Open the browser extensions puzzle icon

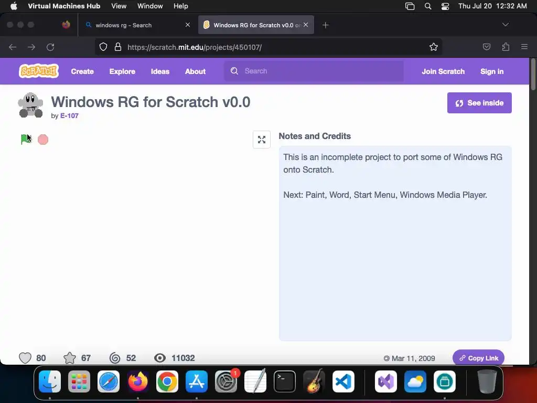tap(506, 47)
